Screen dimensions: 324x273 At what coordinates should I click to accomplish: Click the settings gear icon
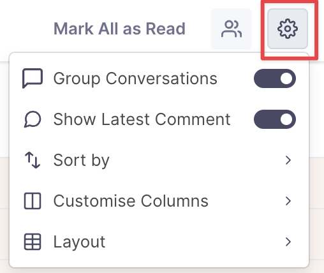pyautogui.click(x=288, y=29)
